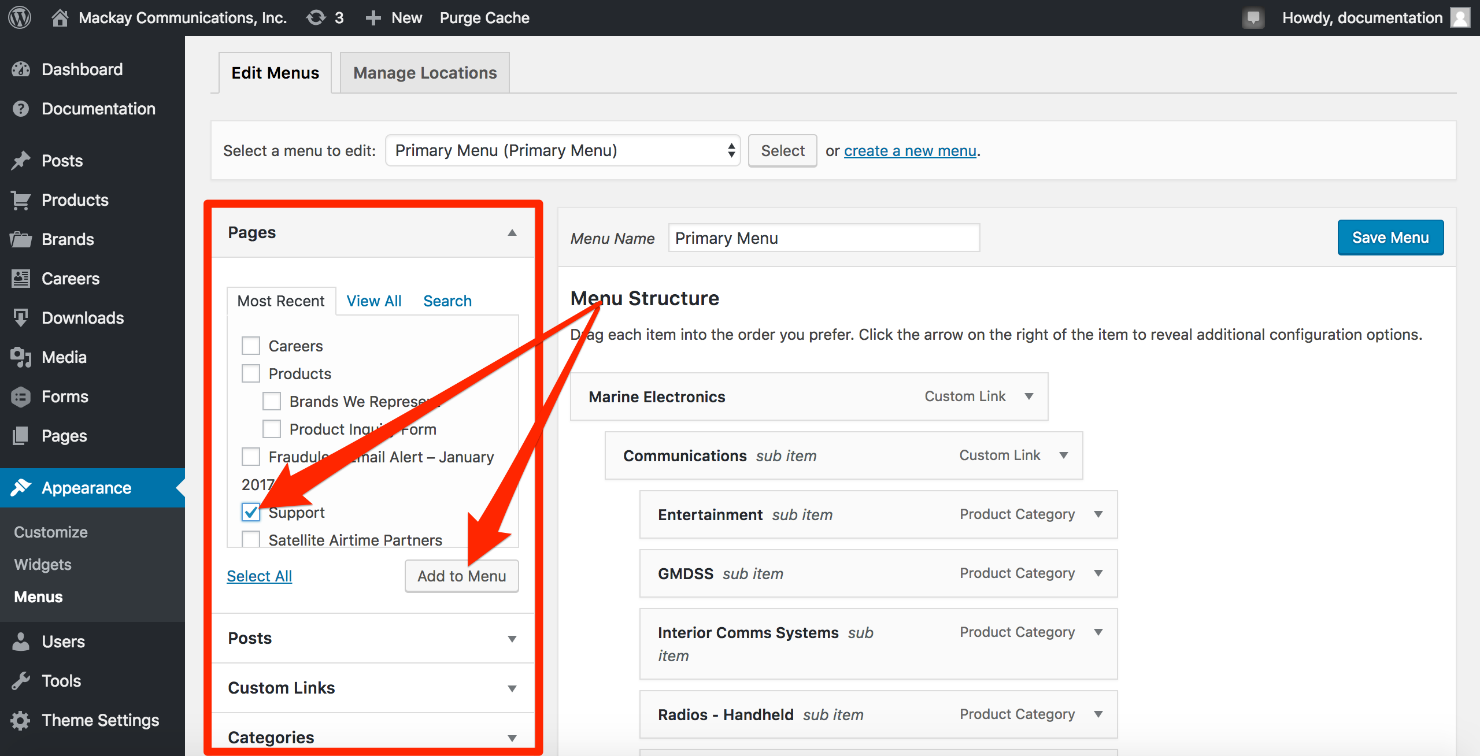The width and height of the screenshot is (1480, 756).
Task: Click the Documentation question mark icon
Action: [x=21, y=109]
